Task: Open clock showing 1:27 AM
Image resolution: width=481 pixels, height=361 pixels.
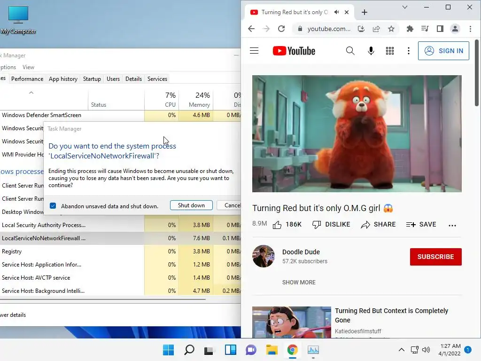Action: [450, 350]
